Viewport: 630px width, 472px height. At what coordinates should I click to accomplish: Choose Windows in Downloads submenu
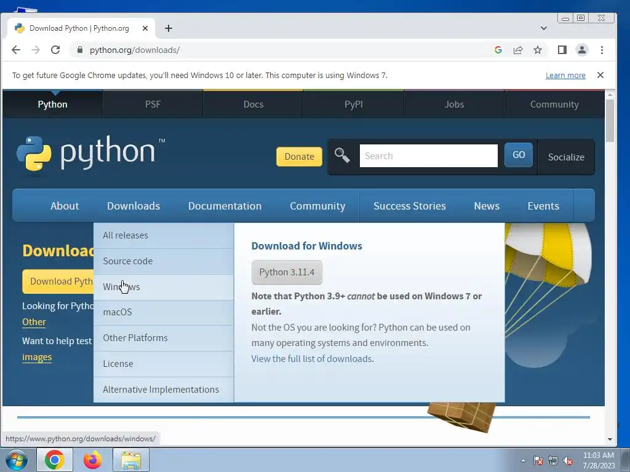164,287
